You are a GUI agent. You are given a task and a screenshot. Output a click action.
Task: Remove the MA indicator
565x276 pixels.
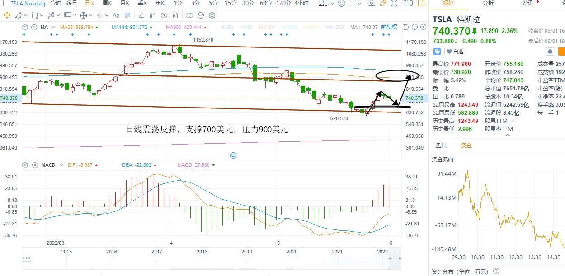pyautogui.click(x=34, y=27)
